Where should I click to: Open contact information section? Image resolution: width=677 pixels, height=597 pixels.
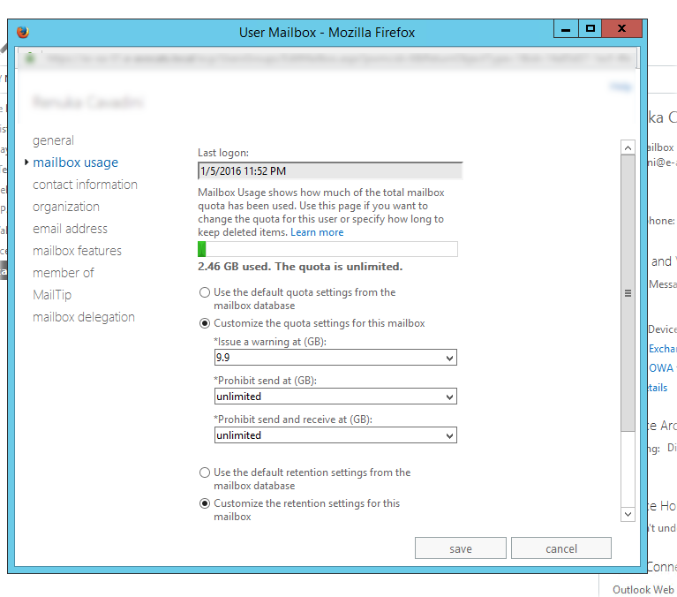coord(85,185)
